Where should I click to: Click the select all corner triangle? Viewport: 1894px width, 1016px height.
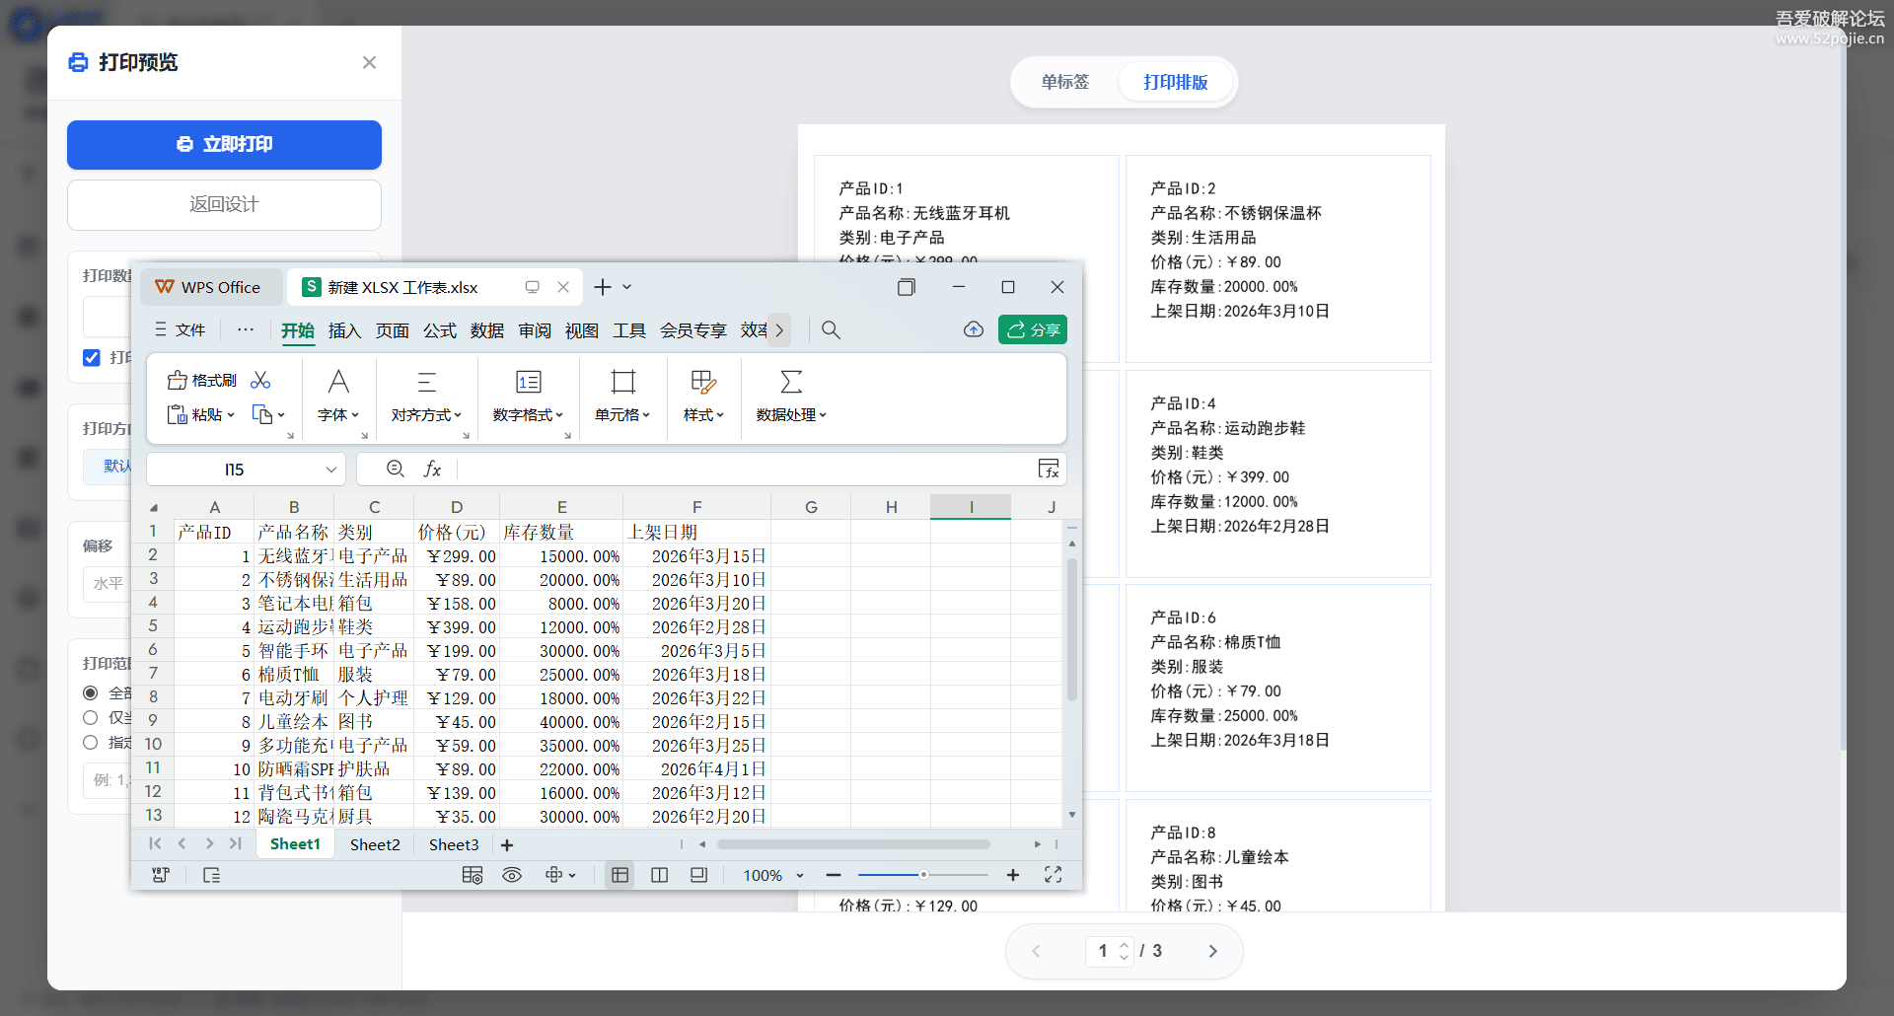tap(154, 507)
